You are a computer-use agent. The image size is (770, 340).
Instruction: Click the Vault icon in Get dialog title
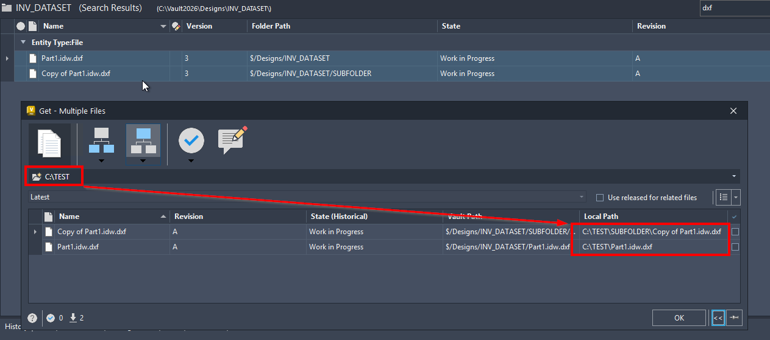coord(32,111)
